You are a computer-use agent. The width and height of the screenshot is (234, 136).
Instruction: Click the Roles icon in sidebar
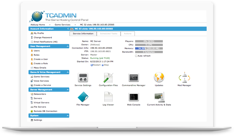pyautogui.click(x=32, y=55)
